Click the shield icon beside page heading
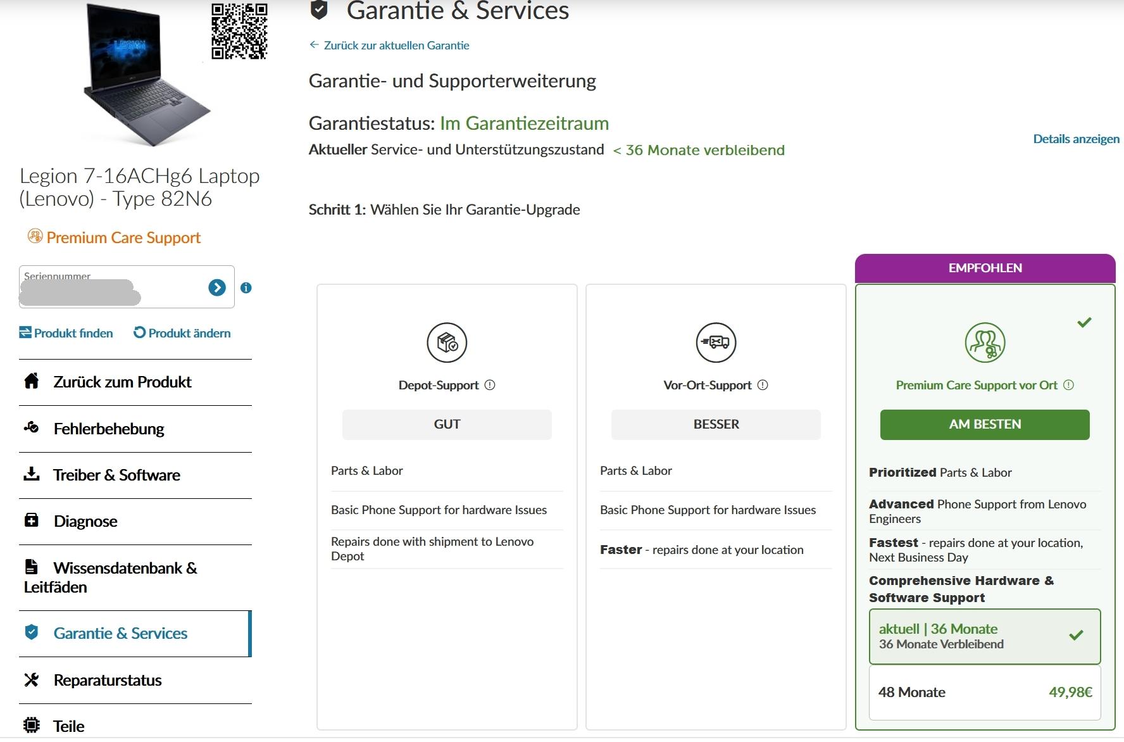 point(319,9)
